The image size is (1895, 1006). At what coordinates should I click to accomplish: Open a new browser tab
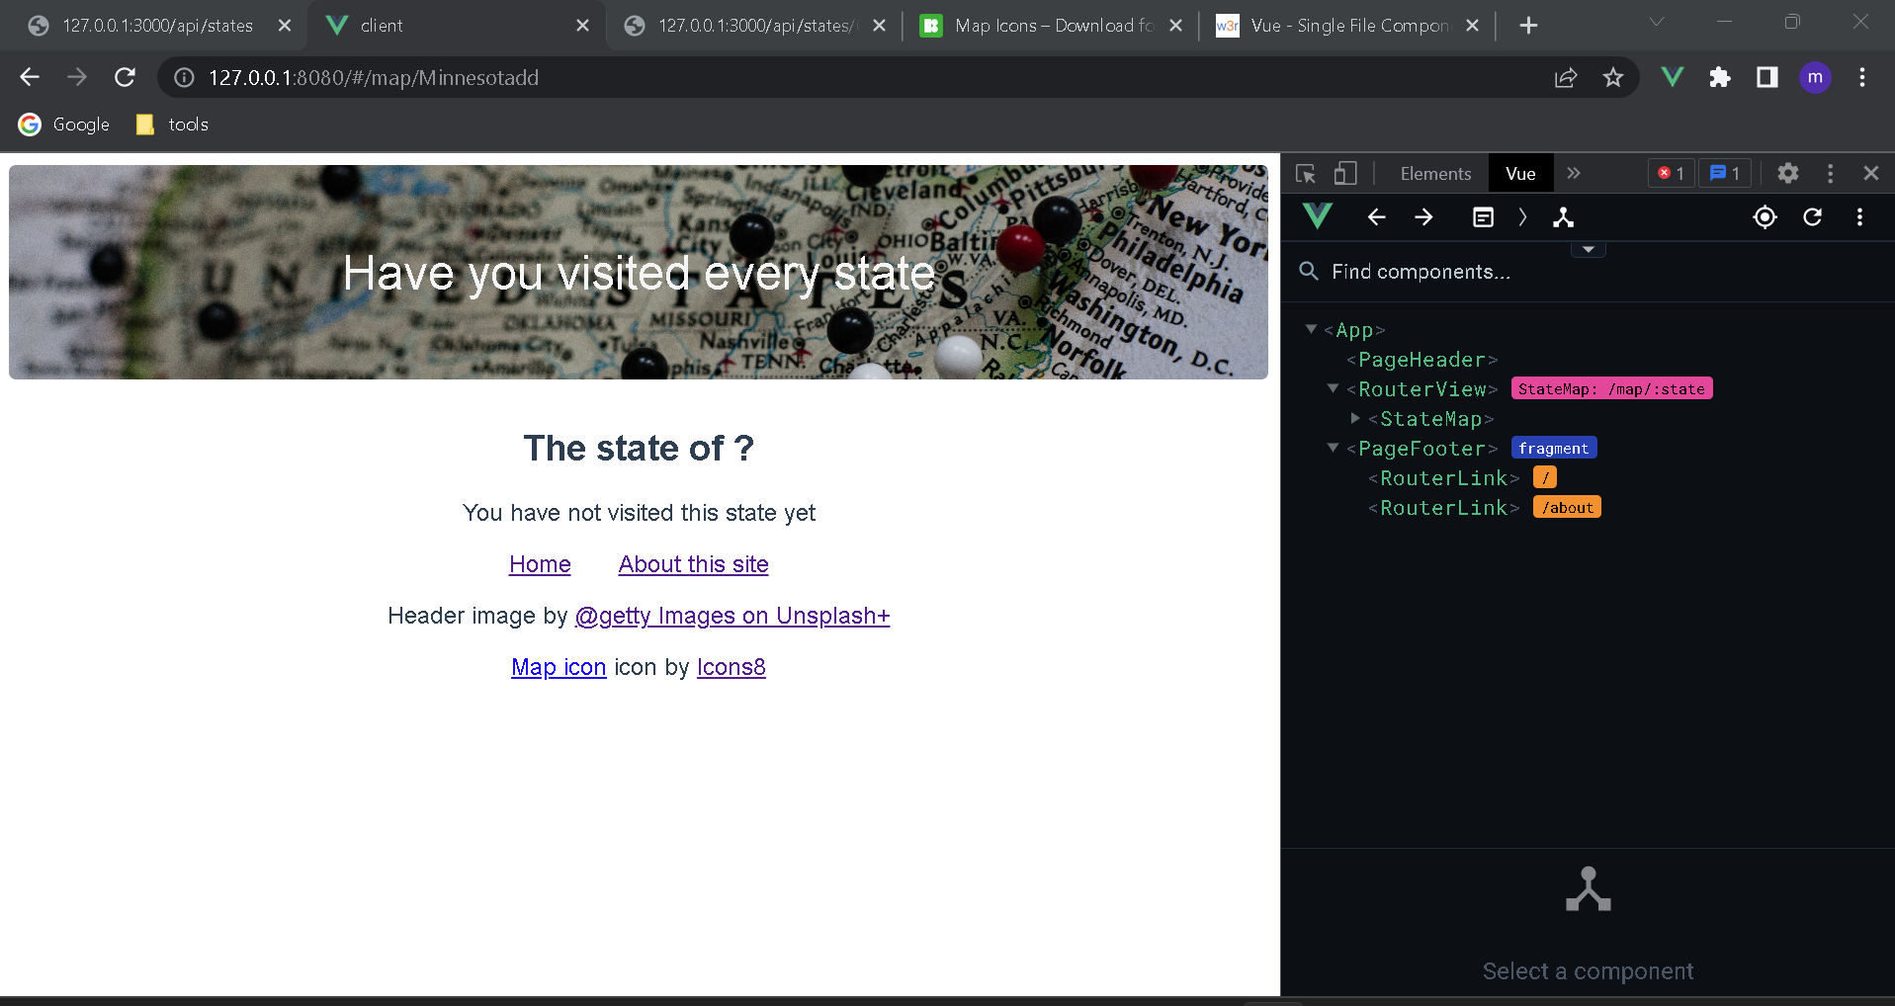1528,26
